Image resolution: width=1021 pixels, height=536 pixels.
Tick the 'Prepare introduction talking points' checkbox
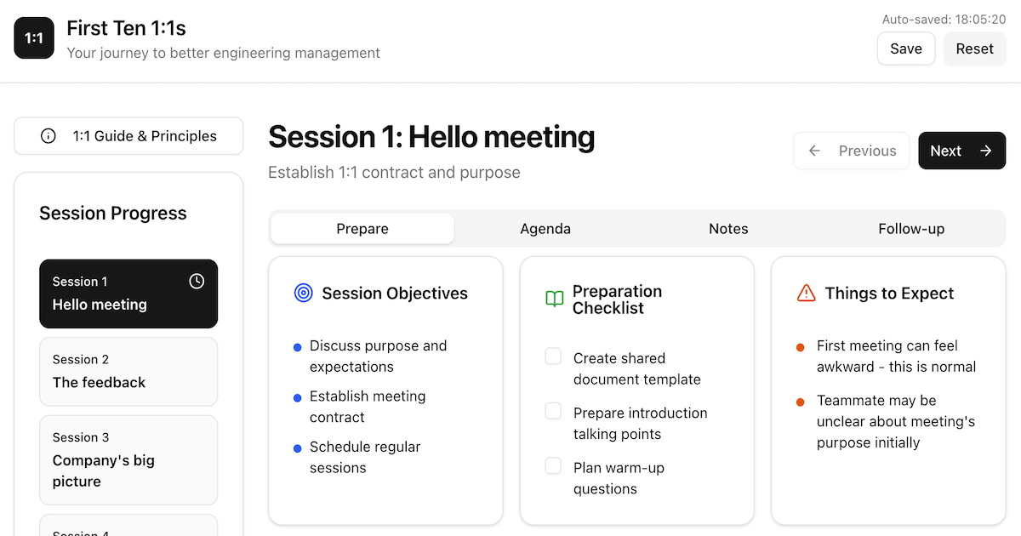click(x=553, y=411)
